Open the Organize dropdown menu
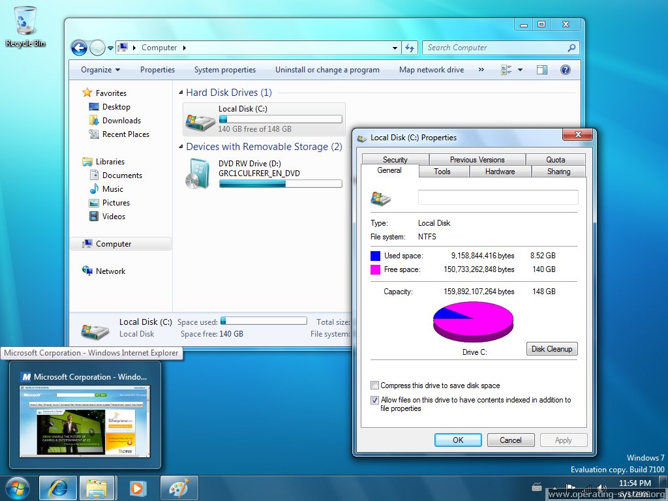Screen dimensions: 668x501 pyautogui.click(x=100, y=70)
